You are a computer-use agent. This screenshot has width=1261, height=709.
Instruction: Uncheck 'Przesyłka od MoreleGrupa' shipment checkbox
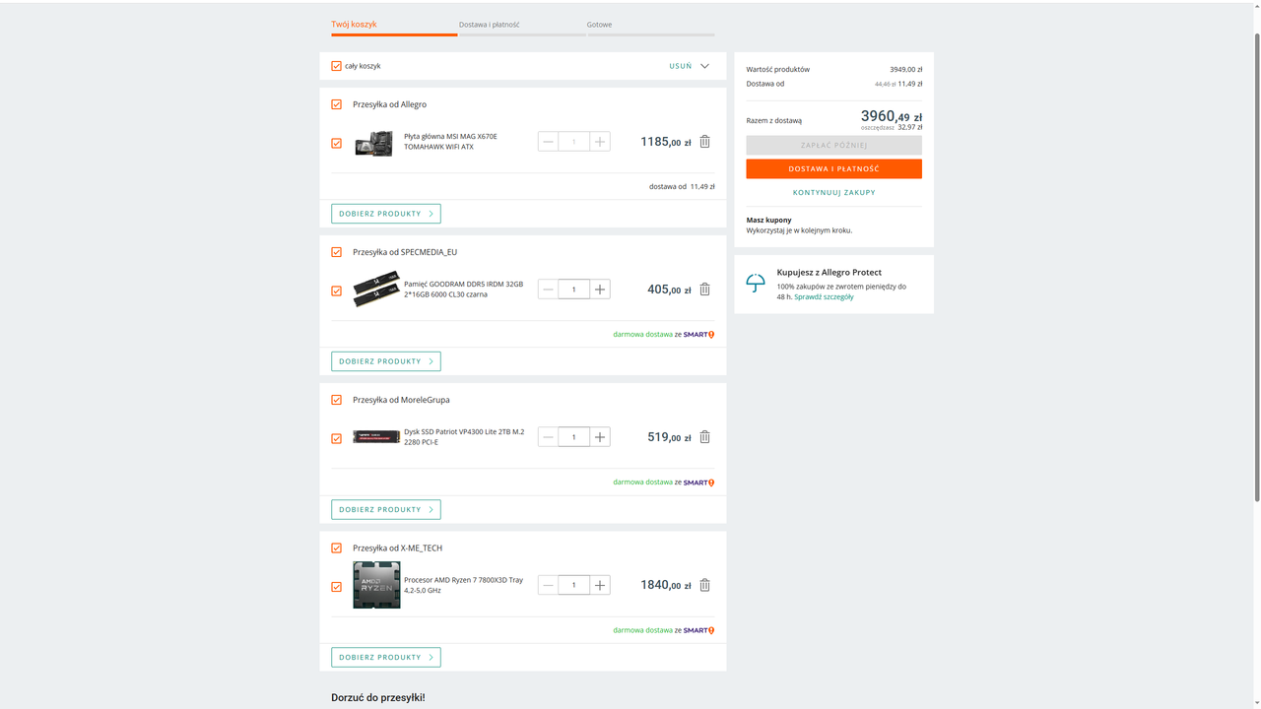point(336,400)
